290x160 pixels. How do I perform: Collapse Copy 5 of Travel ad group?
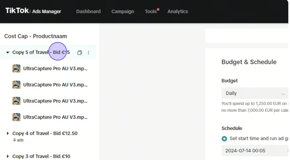tap(8, 52)
